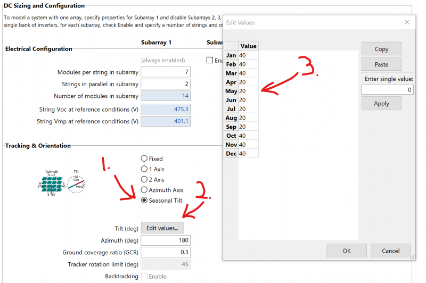The height and width of the screenshot is (283, 426).
Task: Toggle the Subarray 2 enable checkbox
Action: click(x=210, y=60)
